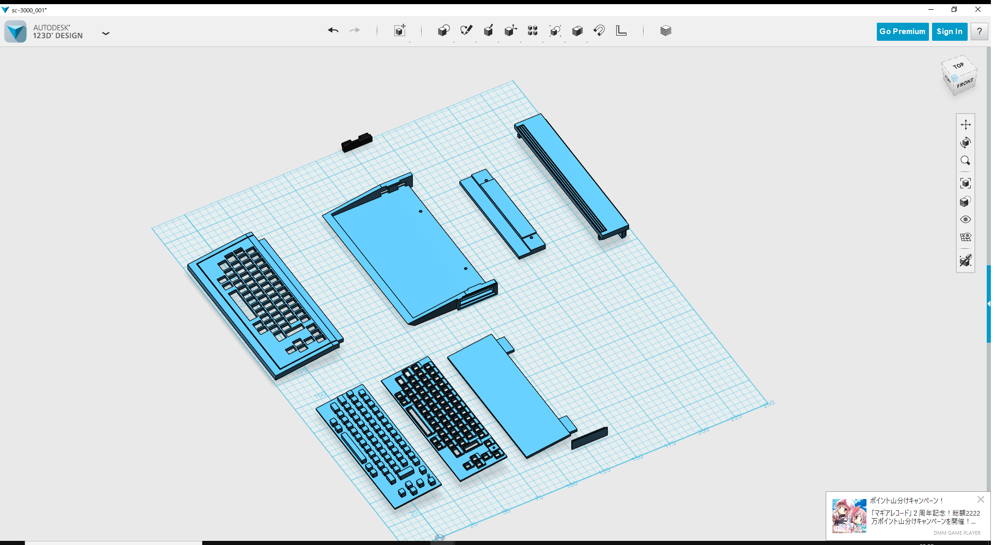Select the Measure tool

pos(621,30)
